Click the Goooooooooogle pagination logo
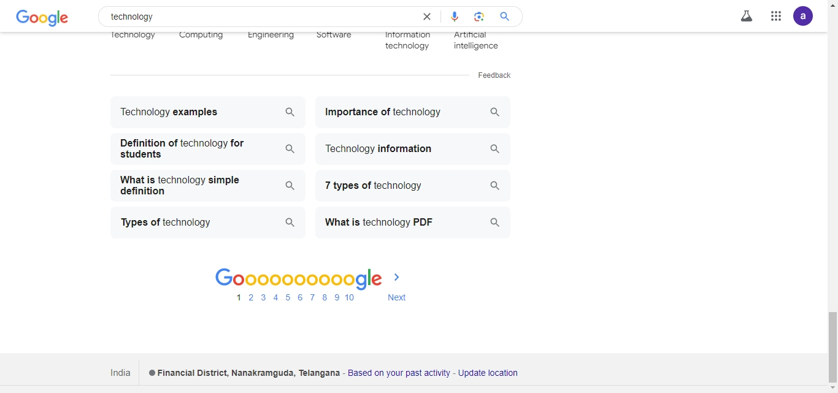 299,279
